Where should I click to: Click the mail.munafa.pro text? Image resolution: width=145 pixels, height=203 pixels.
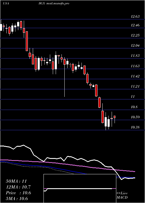tap(58, 3)
